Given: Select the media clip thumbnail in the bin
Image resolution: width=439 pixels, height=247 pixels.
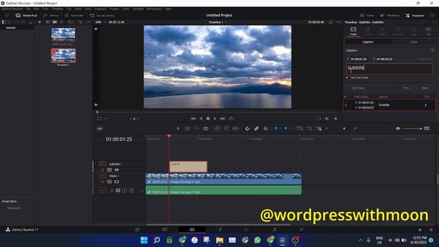Looking at the screenshot, I should [63, 34].
